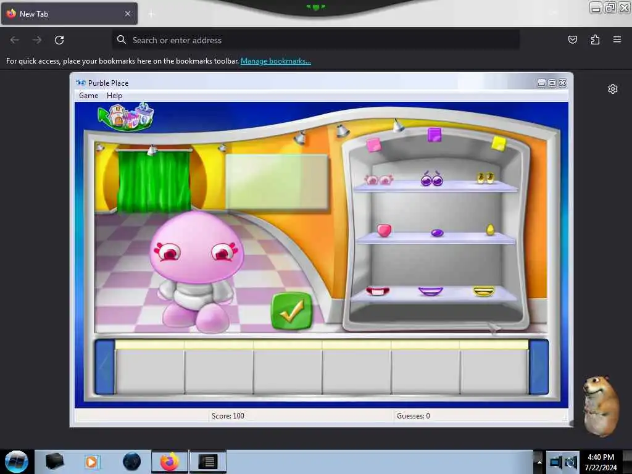The width and height of the screenshot is (632, 474).
Task: Click the pink color tag above shelf
Action: click(373, 144)
